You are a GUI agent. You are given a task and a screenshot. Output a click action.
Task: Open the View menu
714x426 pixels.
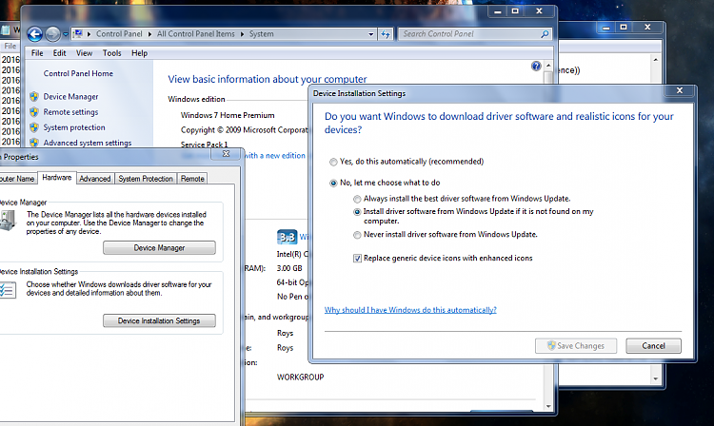click(x=84, y=53)
